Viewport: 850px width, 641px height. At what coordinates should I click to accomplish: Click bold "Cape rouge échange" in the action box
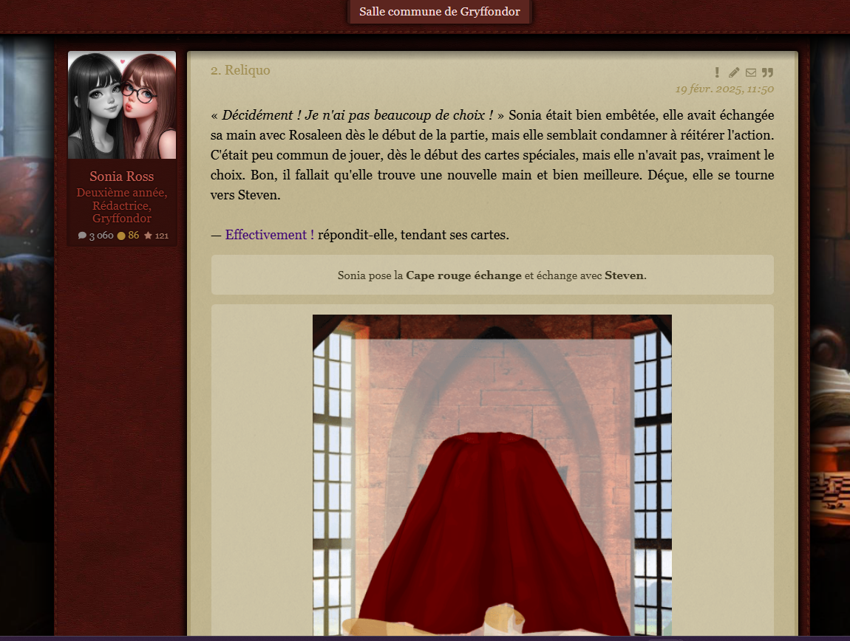463,275
